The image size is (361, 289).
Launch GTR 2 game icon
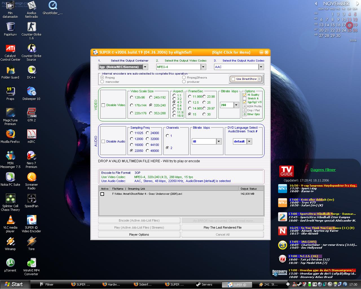point(31,115)
